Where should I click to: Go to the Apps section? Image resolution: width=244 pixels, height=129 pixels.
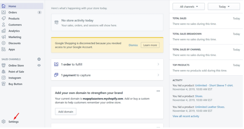click(x=12, y=49)
